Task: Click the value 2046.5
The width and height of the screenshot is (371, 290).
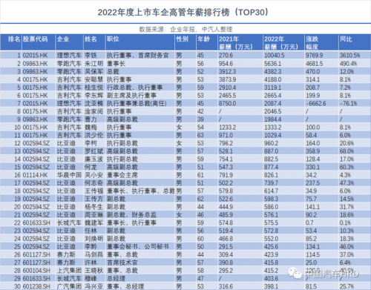Action: coord(272,111)
